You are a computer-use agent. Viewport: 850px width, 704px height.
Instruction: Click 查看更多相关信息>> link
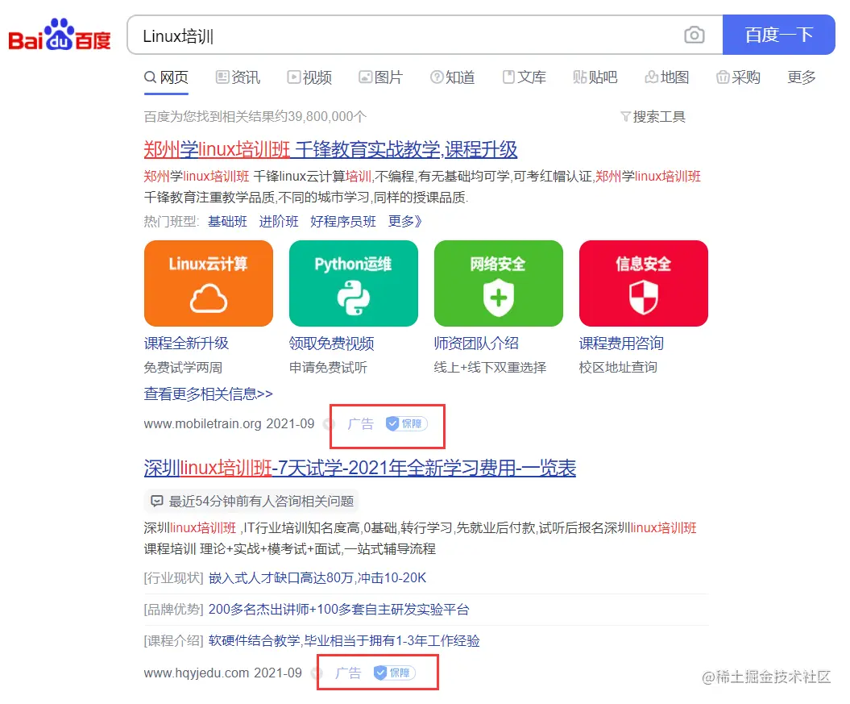[208, 394]
